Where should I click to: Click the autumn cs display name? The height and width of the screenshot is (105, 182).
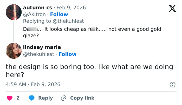tap(37, 8)
